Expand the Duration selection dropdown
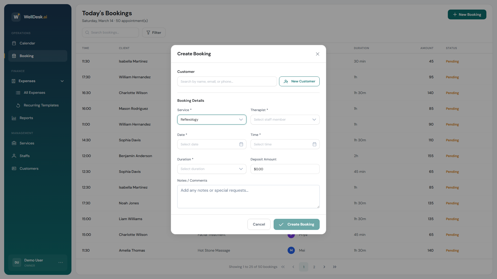 (211, 169)
